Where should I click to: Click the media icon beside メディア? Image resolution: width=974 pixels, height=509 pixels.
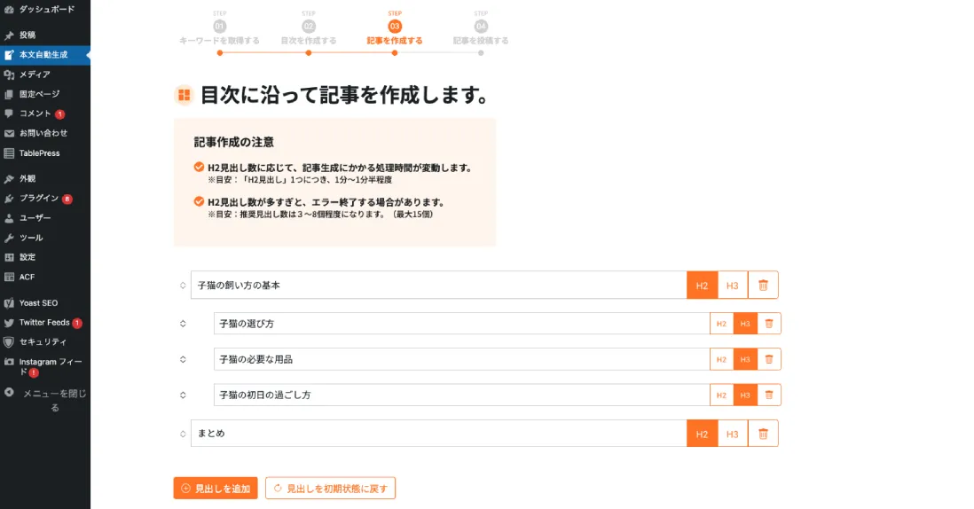(9, 74)
